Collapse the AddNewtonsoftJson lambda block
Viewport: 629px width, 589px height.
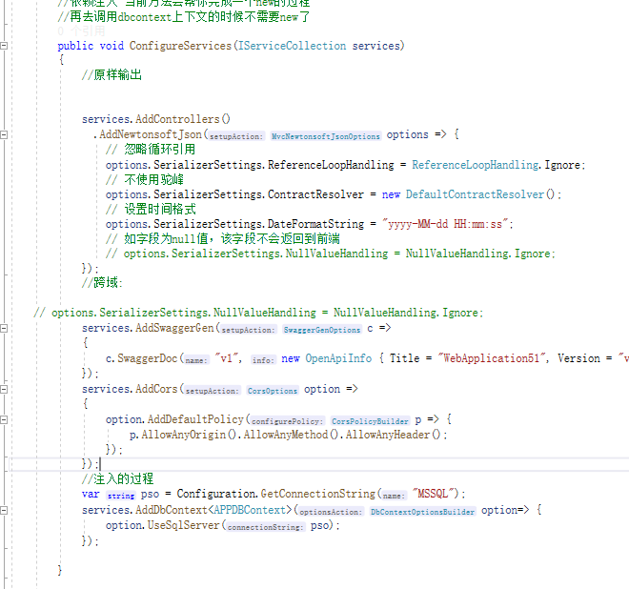point(4,134)
